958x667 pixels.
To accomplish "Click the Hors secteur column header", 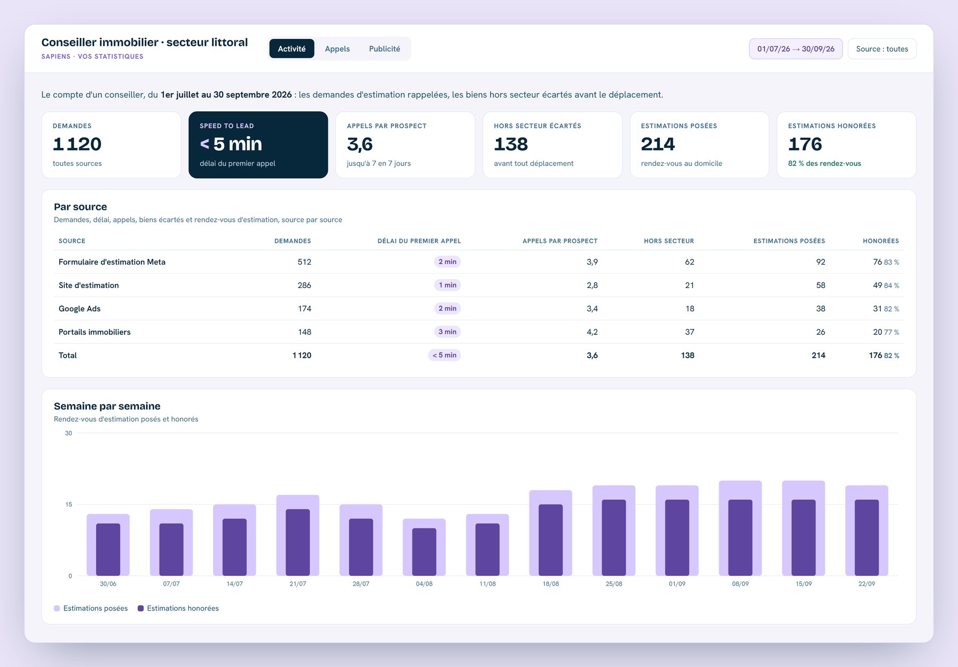I will tap(669, 241).
